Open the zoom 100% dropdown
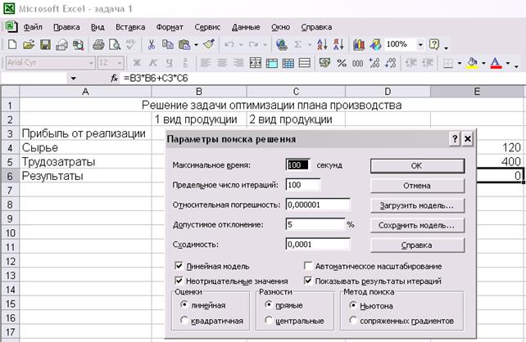Image resolution: width=526 pixels, height=342 pixels. pyautogui.click(x=420, y=44)
